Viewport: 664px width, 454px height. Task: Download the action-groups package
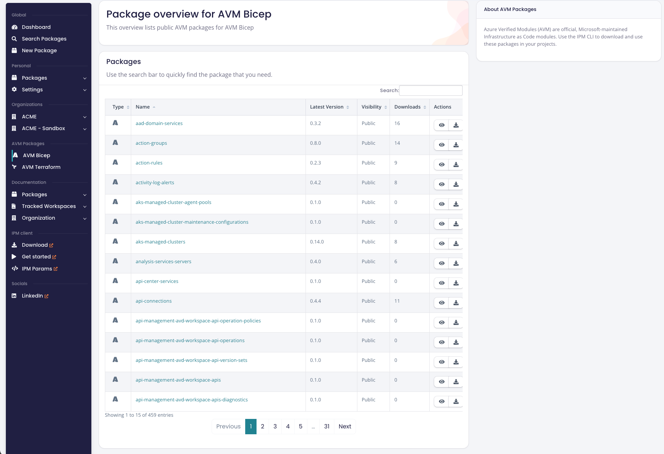pos(456,145)
